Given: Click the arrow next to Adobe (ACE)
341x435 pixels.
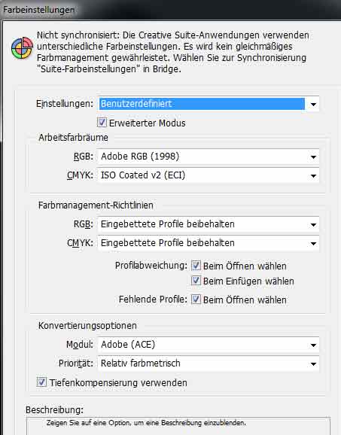Looking at the screenshot, I should coord(313,345).
